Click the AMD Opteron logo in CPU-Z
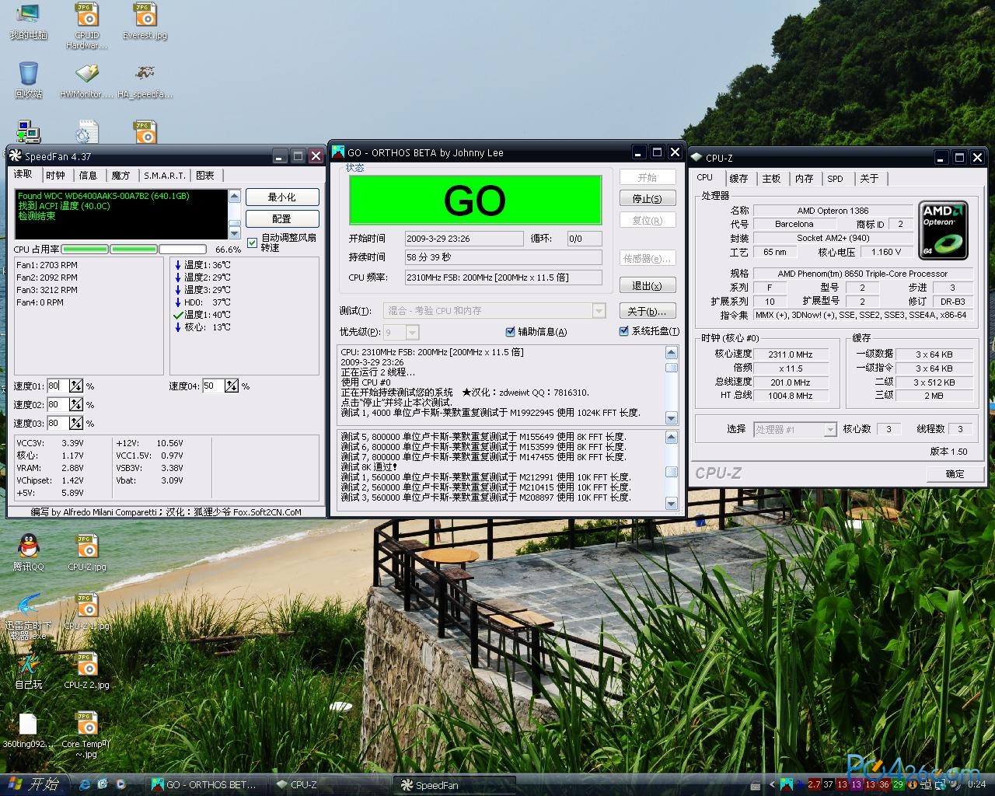995x796 pixels. tap(944, 230)
